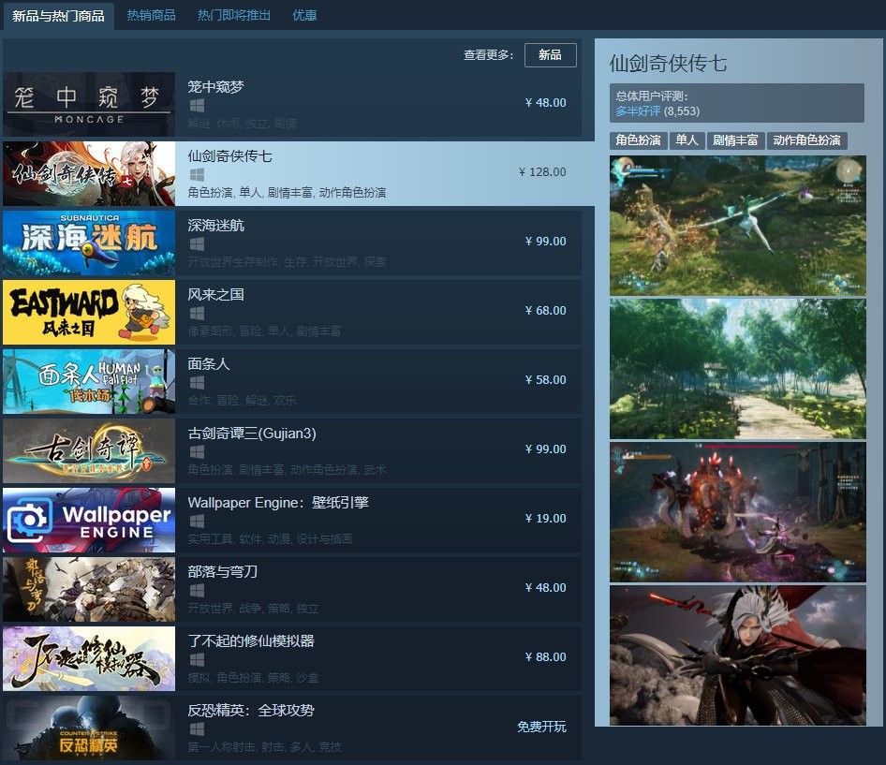Click the ¥ 19.00 price

pos(545,518)
